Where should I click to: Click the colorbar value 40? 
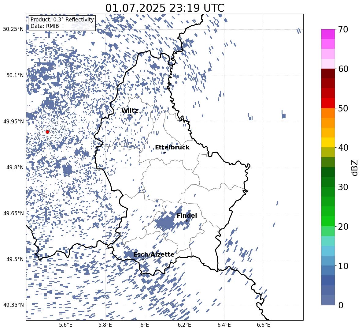(343, 148)
